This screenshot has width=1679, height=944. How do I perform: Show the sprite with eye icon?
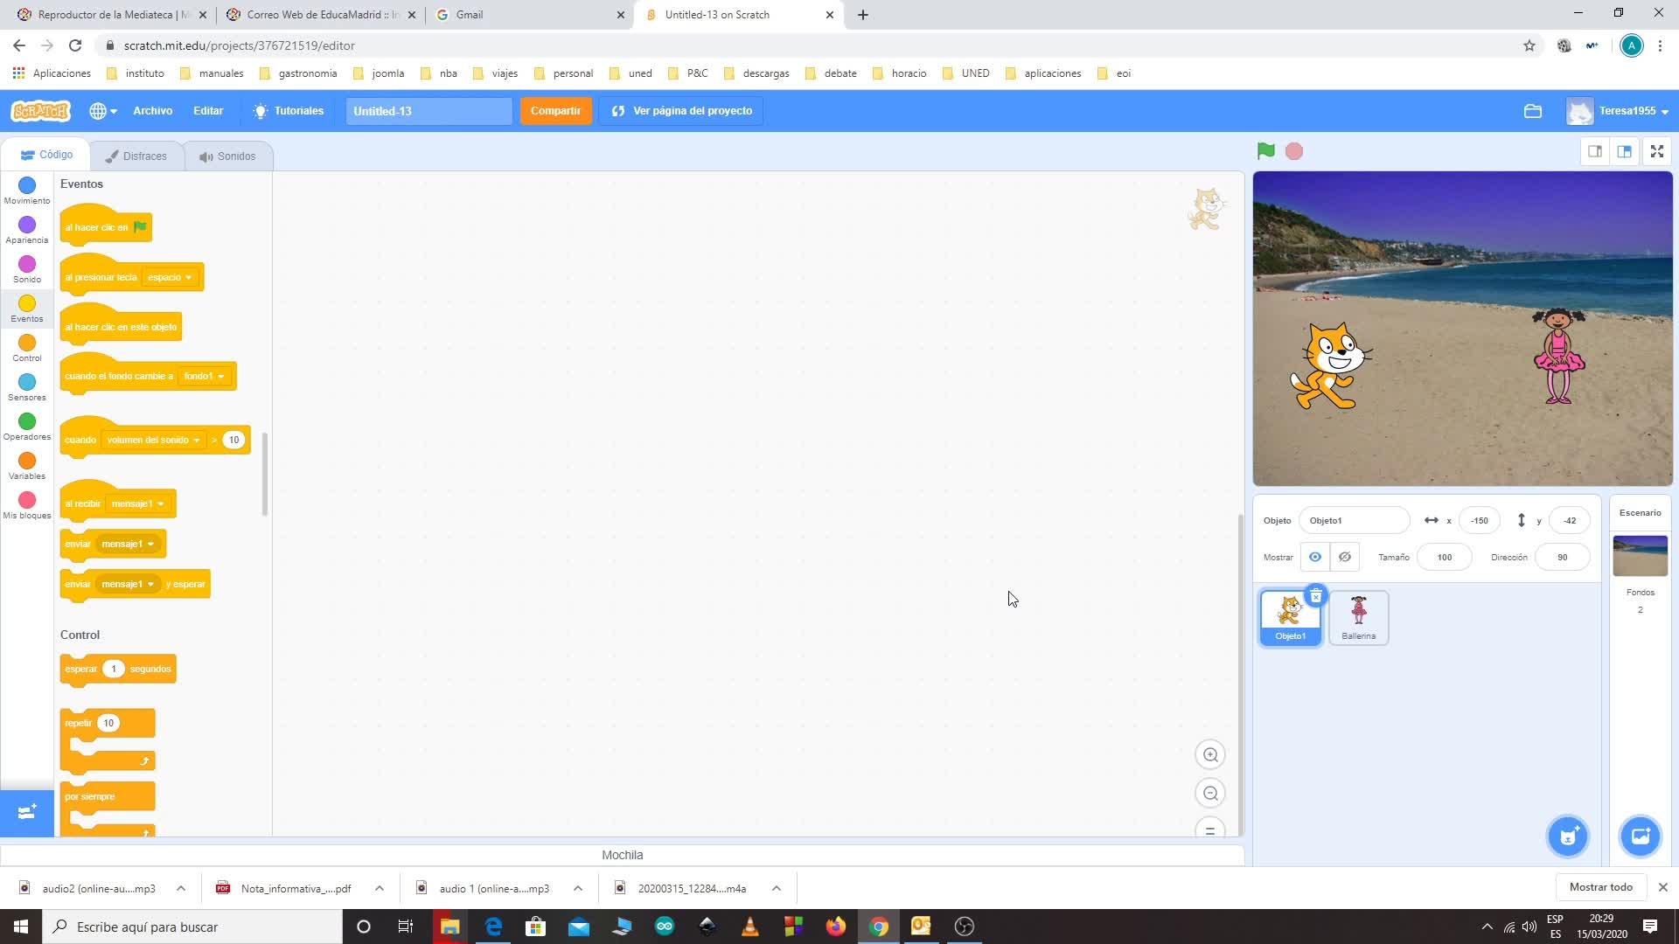click(1314, 557)
